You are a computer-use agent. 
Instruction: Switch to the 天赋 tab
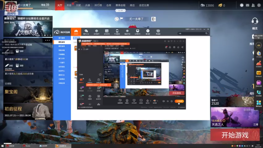click(78, 5)
